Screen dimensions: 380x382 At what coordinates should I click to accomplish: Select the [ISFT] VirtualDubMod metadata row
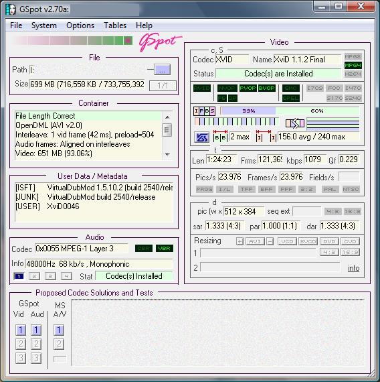click(94, 188)
